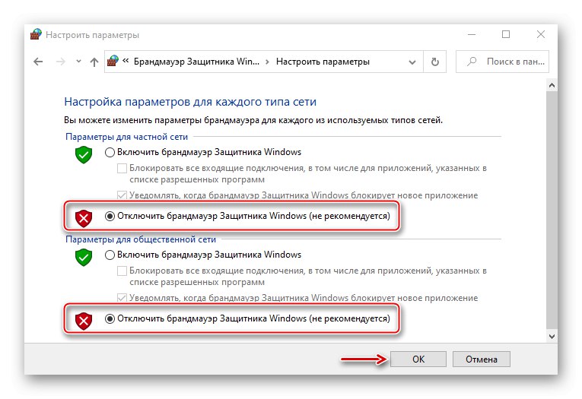The image size is (582, 399).
Task: Click the red shield icon in private network
Action: tap(84, 218)
